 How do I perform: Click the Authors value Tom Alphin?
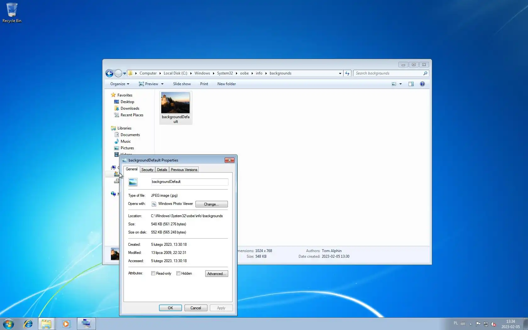[x=332, y=251]
